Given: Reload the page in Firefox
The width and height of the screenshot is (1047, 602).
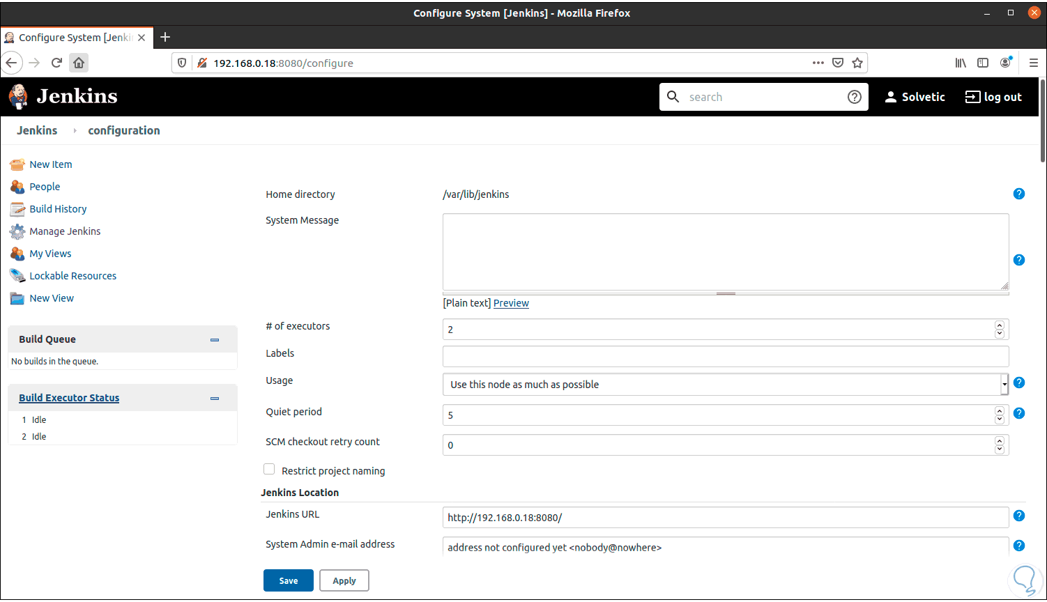Looking at the screenshot, I should pyautogui.click(x=57, y=63).
